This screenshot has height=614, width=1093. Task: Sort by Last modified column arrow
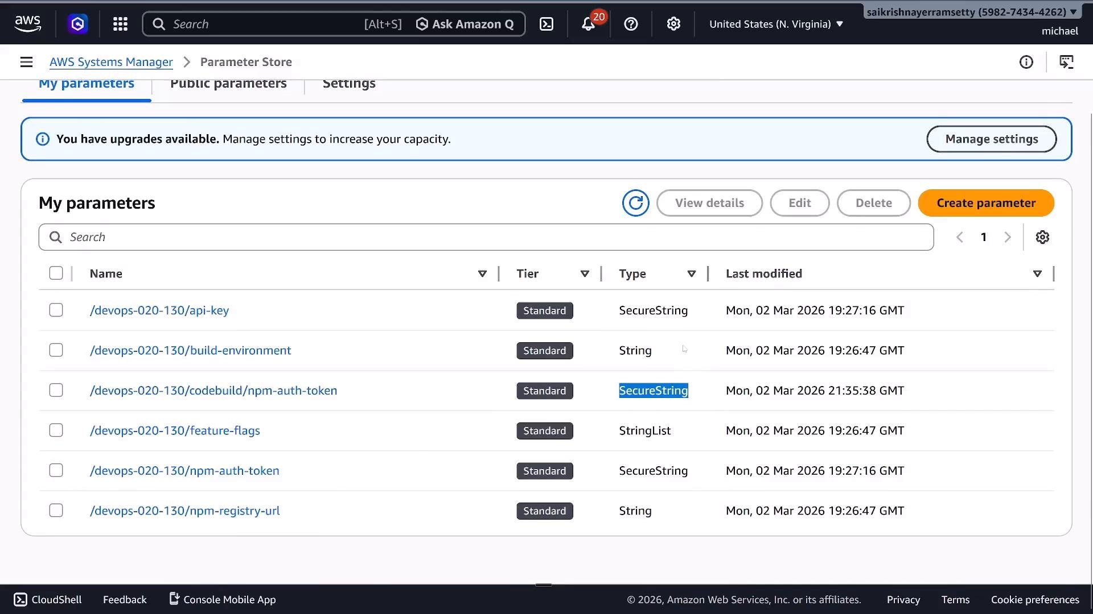[1037, 274]
